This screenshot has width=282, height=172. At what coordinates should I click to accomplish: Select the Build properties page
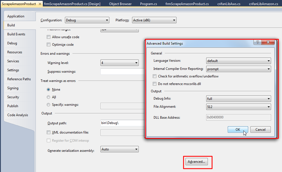point(20,25)
